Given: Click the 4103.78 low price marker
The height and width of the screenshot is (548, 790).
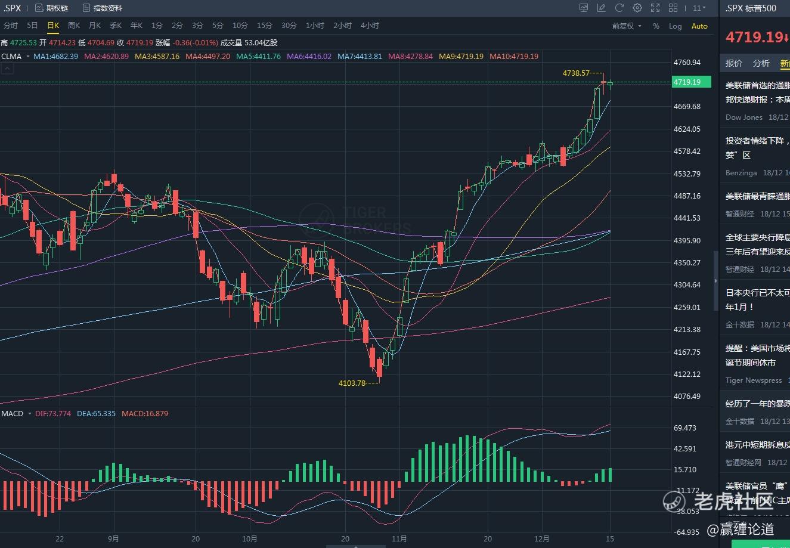Looking at the screenshot, I should [352, 383].
